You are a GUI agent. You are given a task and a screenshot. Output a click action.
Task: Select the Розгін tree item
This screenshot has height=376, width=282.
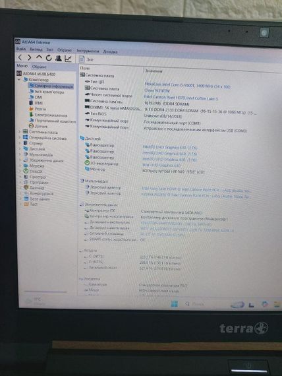tap(38, 109)
